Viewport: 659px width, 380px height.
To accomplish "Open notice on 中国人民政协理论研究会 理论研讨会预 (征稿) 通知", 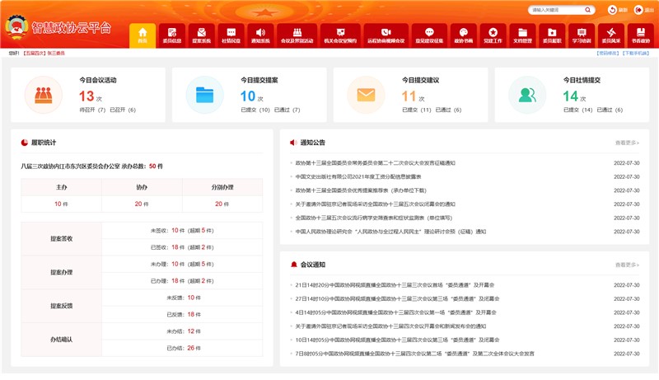I will coord(390,232).
